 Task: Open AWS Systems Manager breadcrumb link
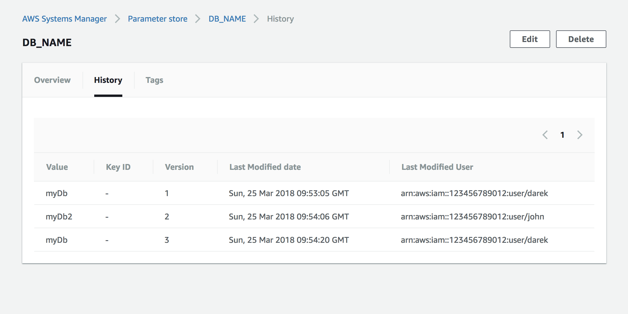coord(64,19)
